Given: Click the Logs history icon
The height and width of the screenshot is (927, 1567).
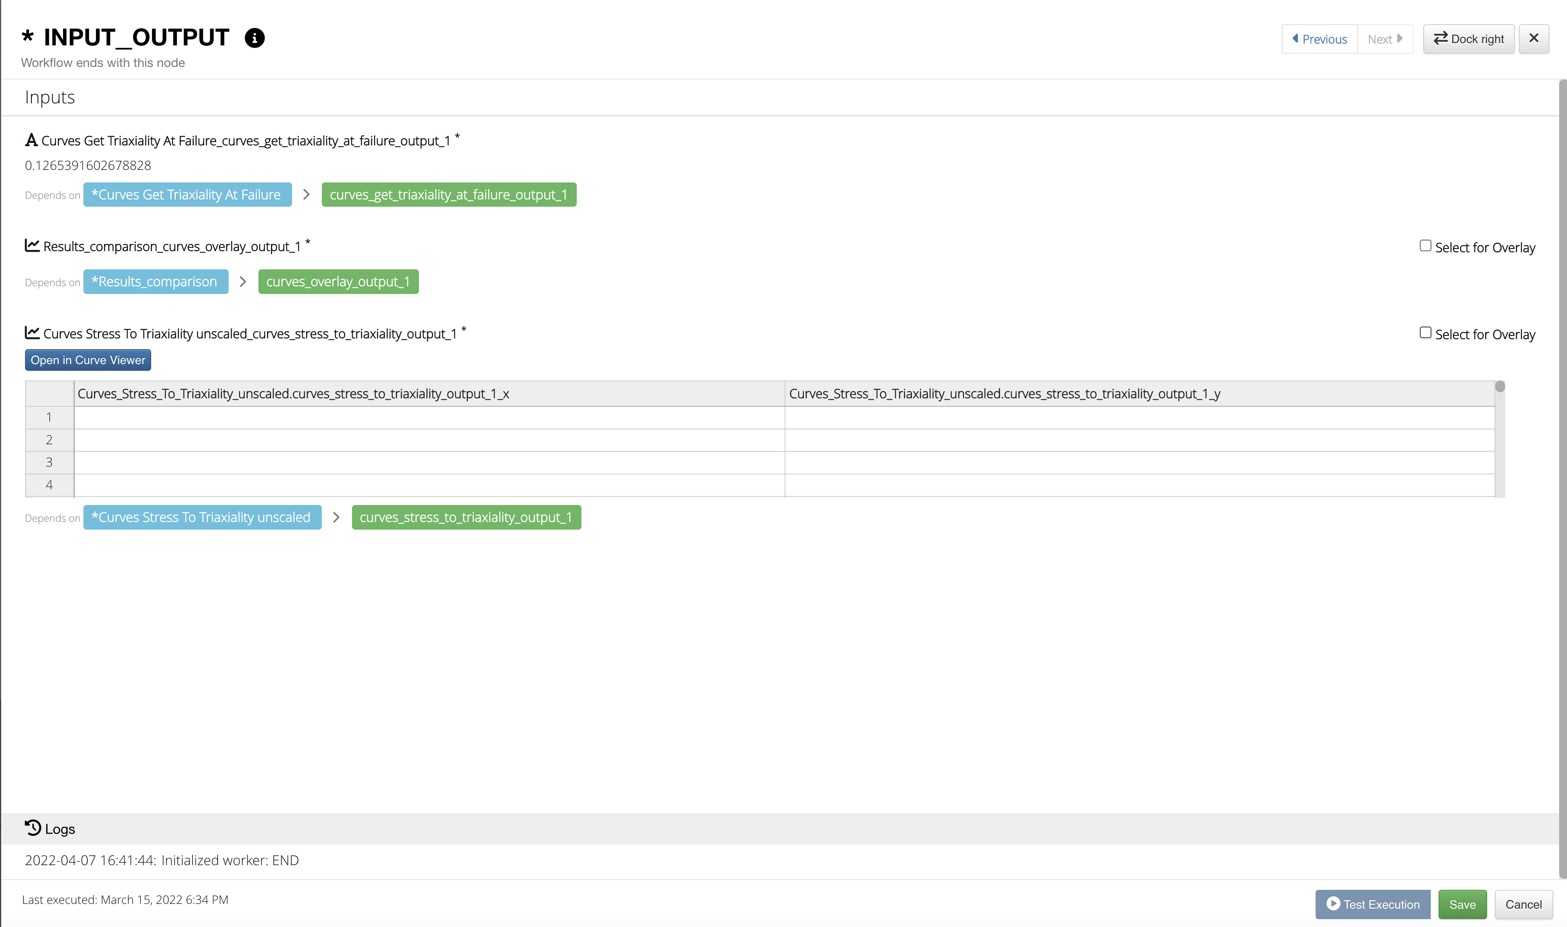Looking at the screenshot, I should pyautogui.click(x=32, y=828).
